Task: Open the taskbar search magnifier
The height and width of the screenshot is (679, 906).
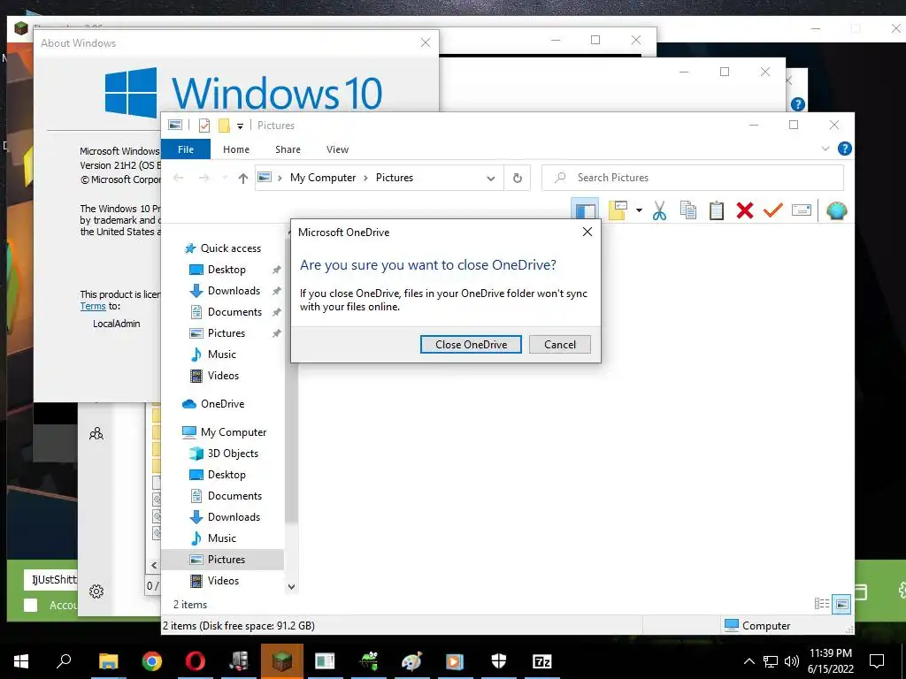Action: pos(64,660)
